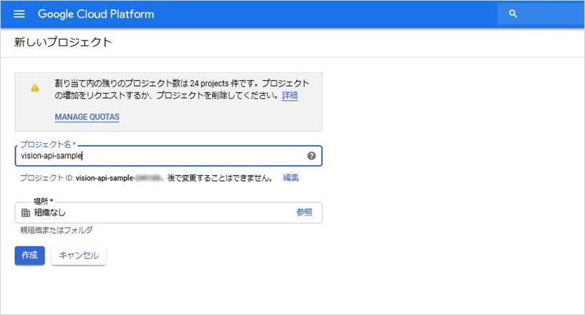Screen dimensions: 585x315
Task: Click the project name help question-mark icon
Action: click(x=312, y=156)
